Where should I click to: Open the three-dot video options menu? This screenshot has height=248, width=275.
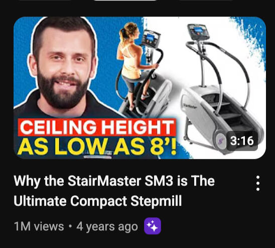click(257, 183)
